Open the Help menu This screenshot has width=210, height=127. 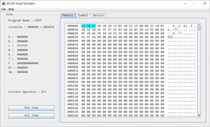coord(11,9)
